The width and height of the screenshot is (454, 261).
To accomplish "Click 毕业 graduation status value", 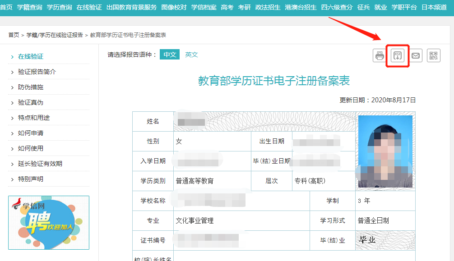I will (367, 240).
